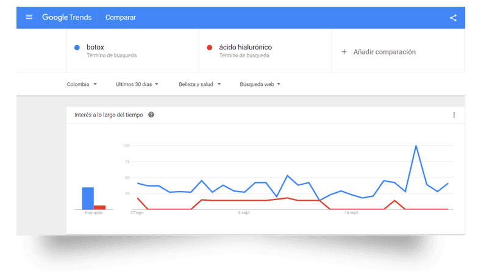Screen dimensions: 481x280
Task: Open the Últimos 30 días time dropdown
Action: coord(137,84)
